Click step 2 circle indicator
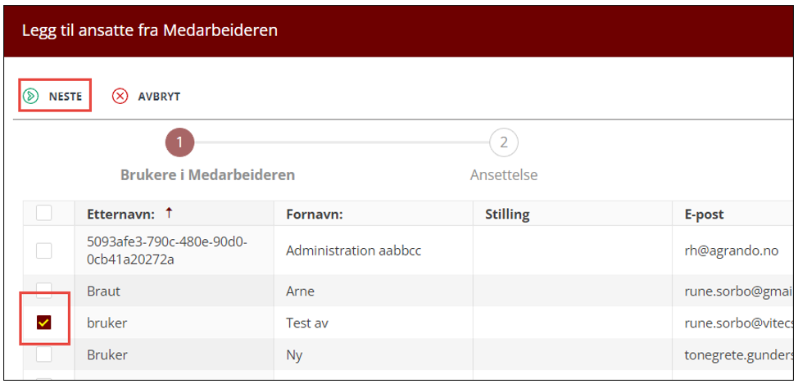This screenshot has width=798, height=384. click(503, 143)
